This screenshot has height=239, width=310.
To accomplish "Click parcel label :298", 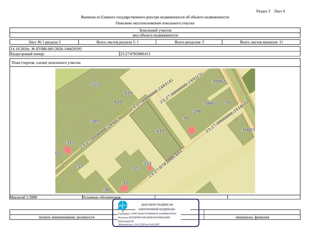I will (197, 111).
